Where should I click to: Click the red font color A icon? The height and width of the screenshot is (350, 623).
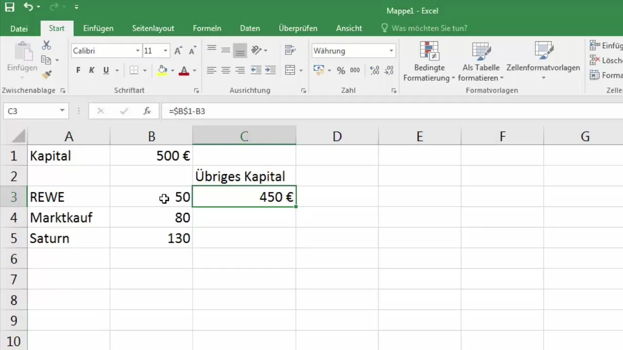click(x=183, y=70)
